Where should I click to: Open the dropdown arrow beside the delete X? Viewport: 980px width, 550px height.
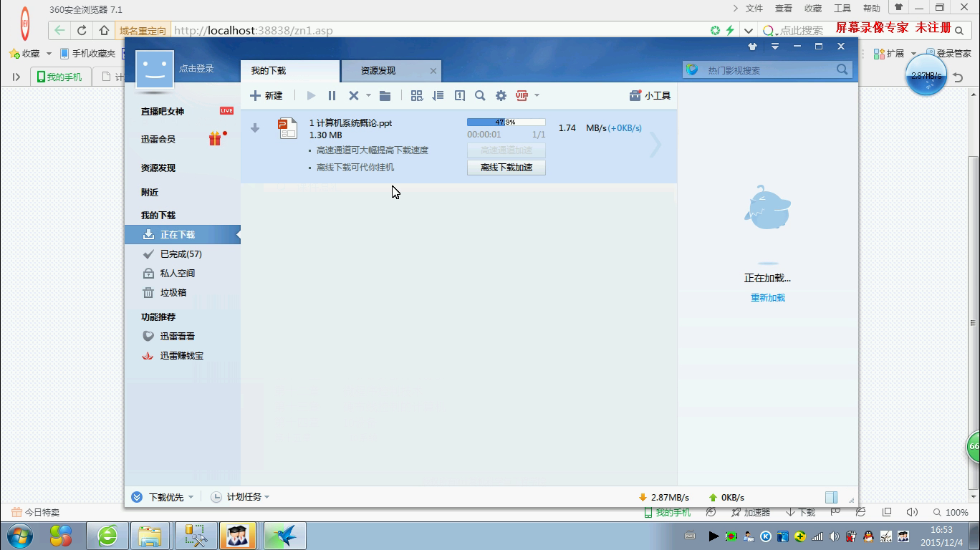368,95
